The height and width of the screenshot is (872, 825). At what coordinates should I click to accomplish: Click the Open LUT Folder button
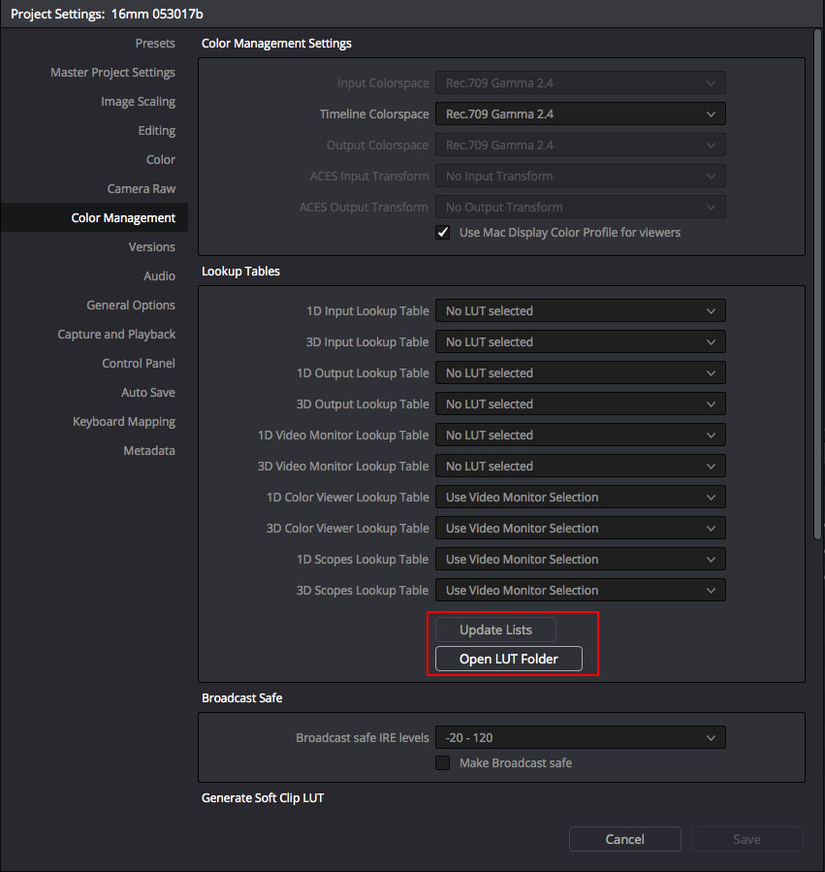[507, 659]
